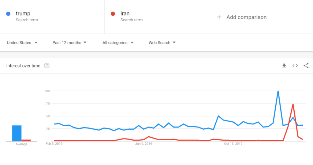Click the blue trump peak at 100

(278, 91)
